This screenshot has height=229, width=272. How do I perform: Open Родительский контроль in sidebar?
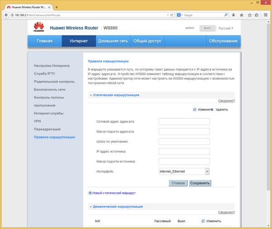click(54, 82)
